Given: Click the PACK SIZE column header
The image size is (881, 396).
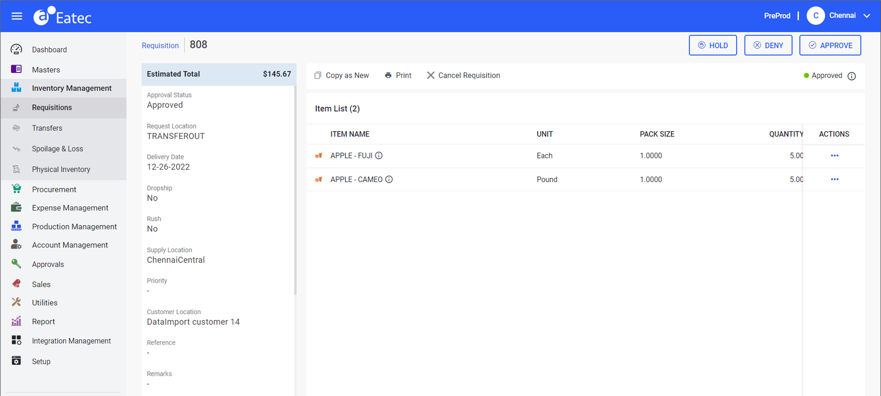Looking at the screenshot, I should click(x=657, y=134).
